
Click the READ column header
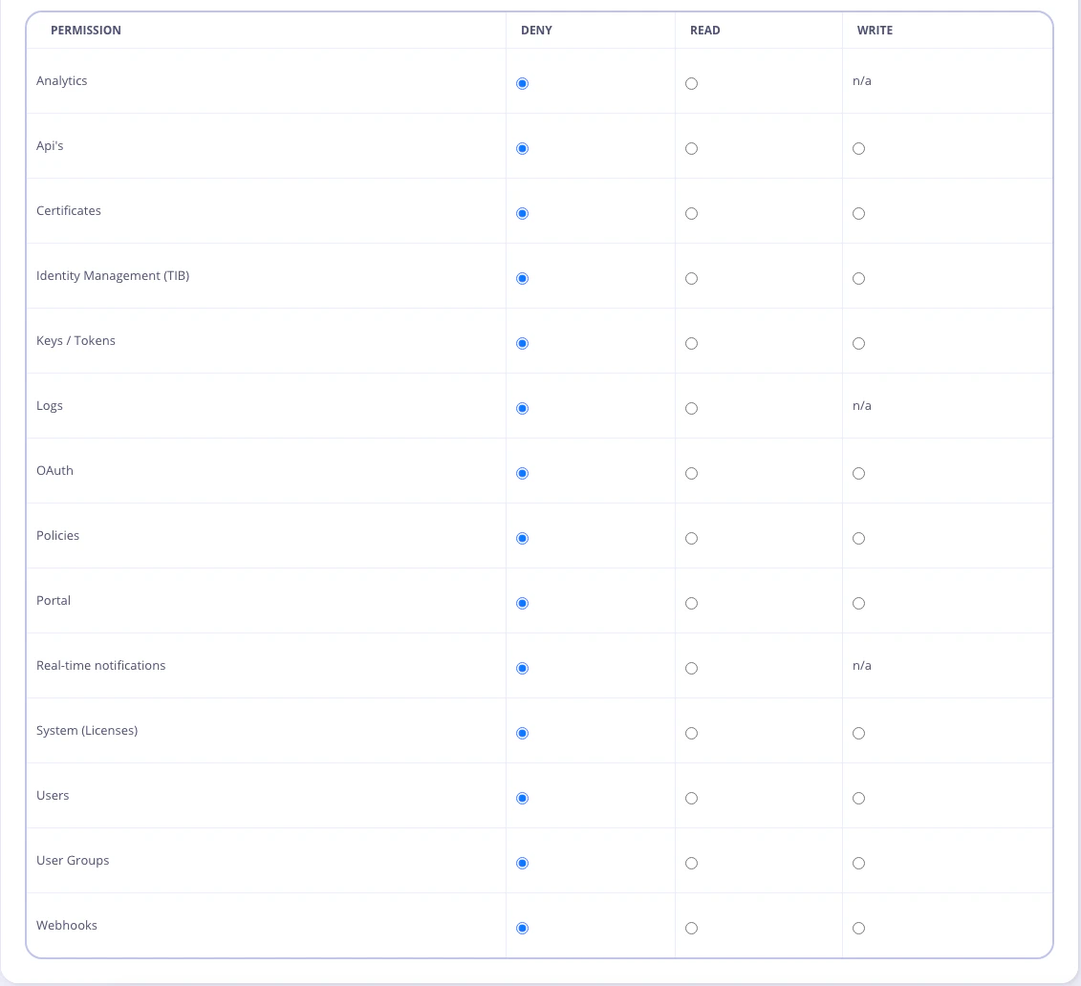click(x=705, y=30)
